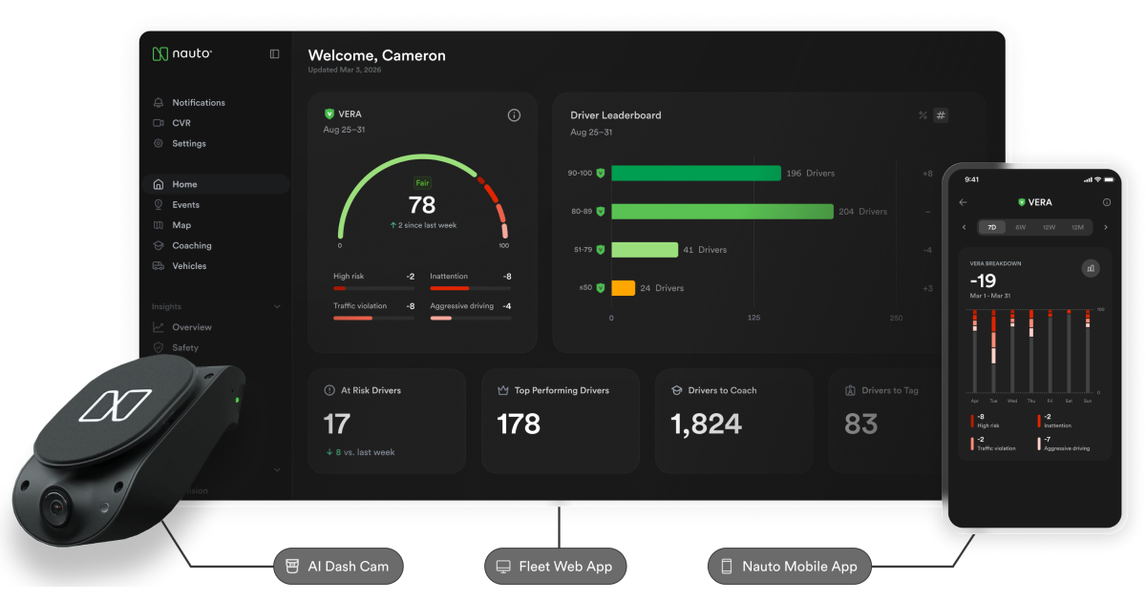Click the Inattention progress bar
Image resolution: width=1146 pixels, height=601 pixels.
[x=471, y=287]
